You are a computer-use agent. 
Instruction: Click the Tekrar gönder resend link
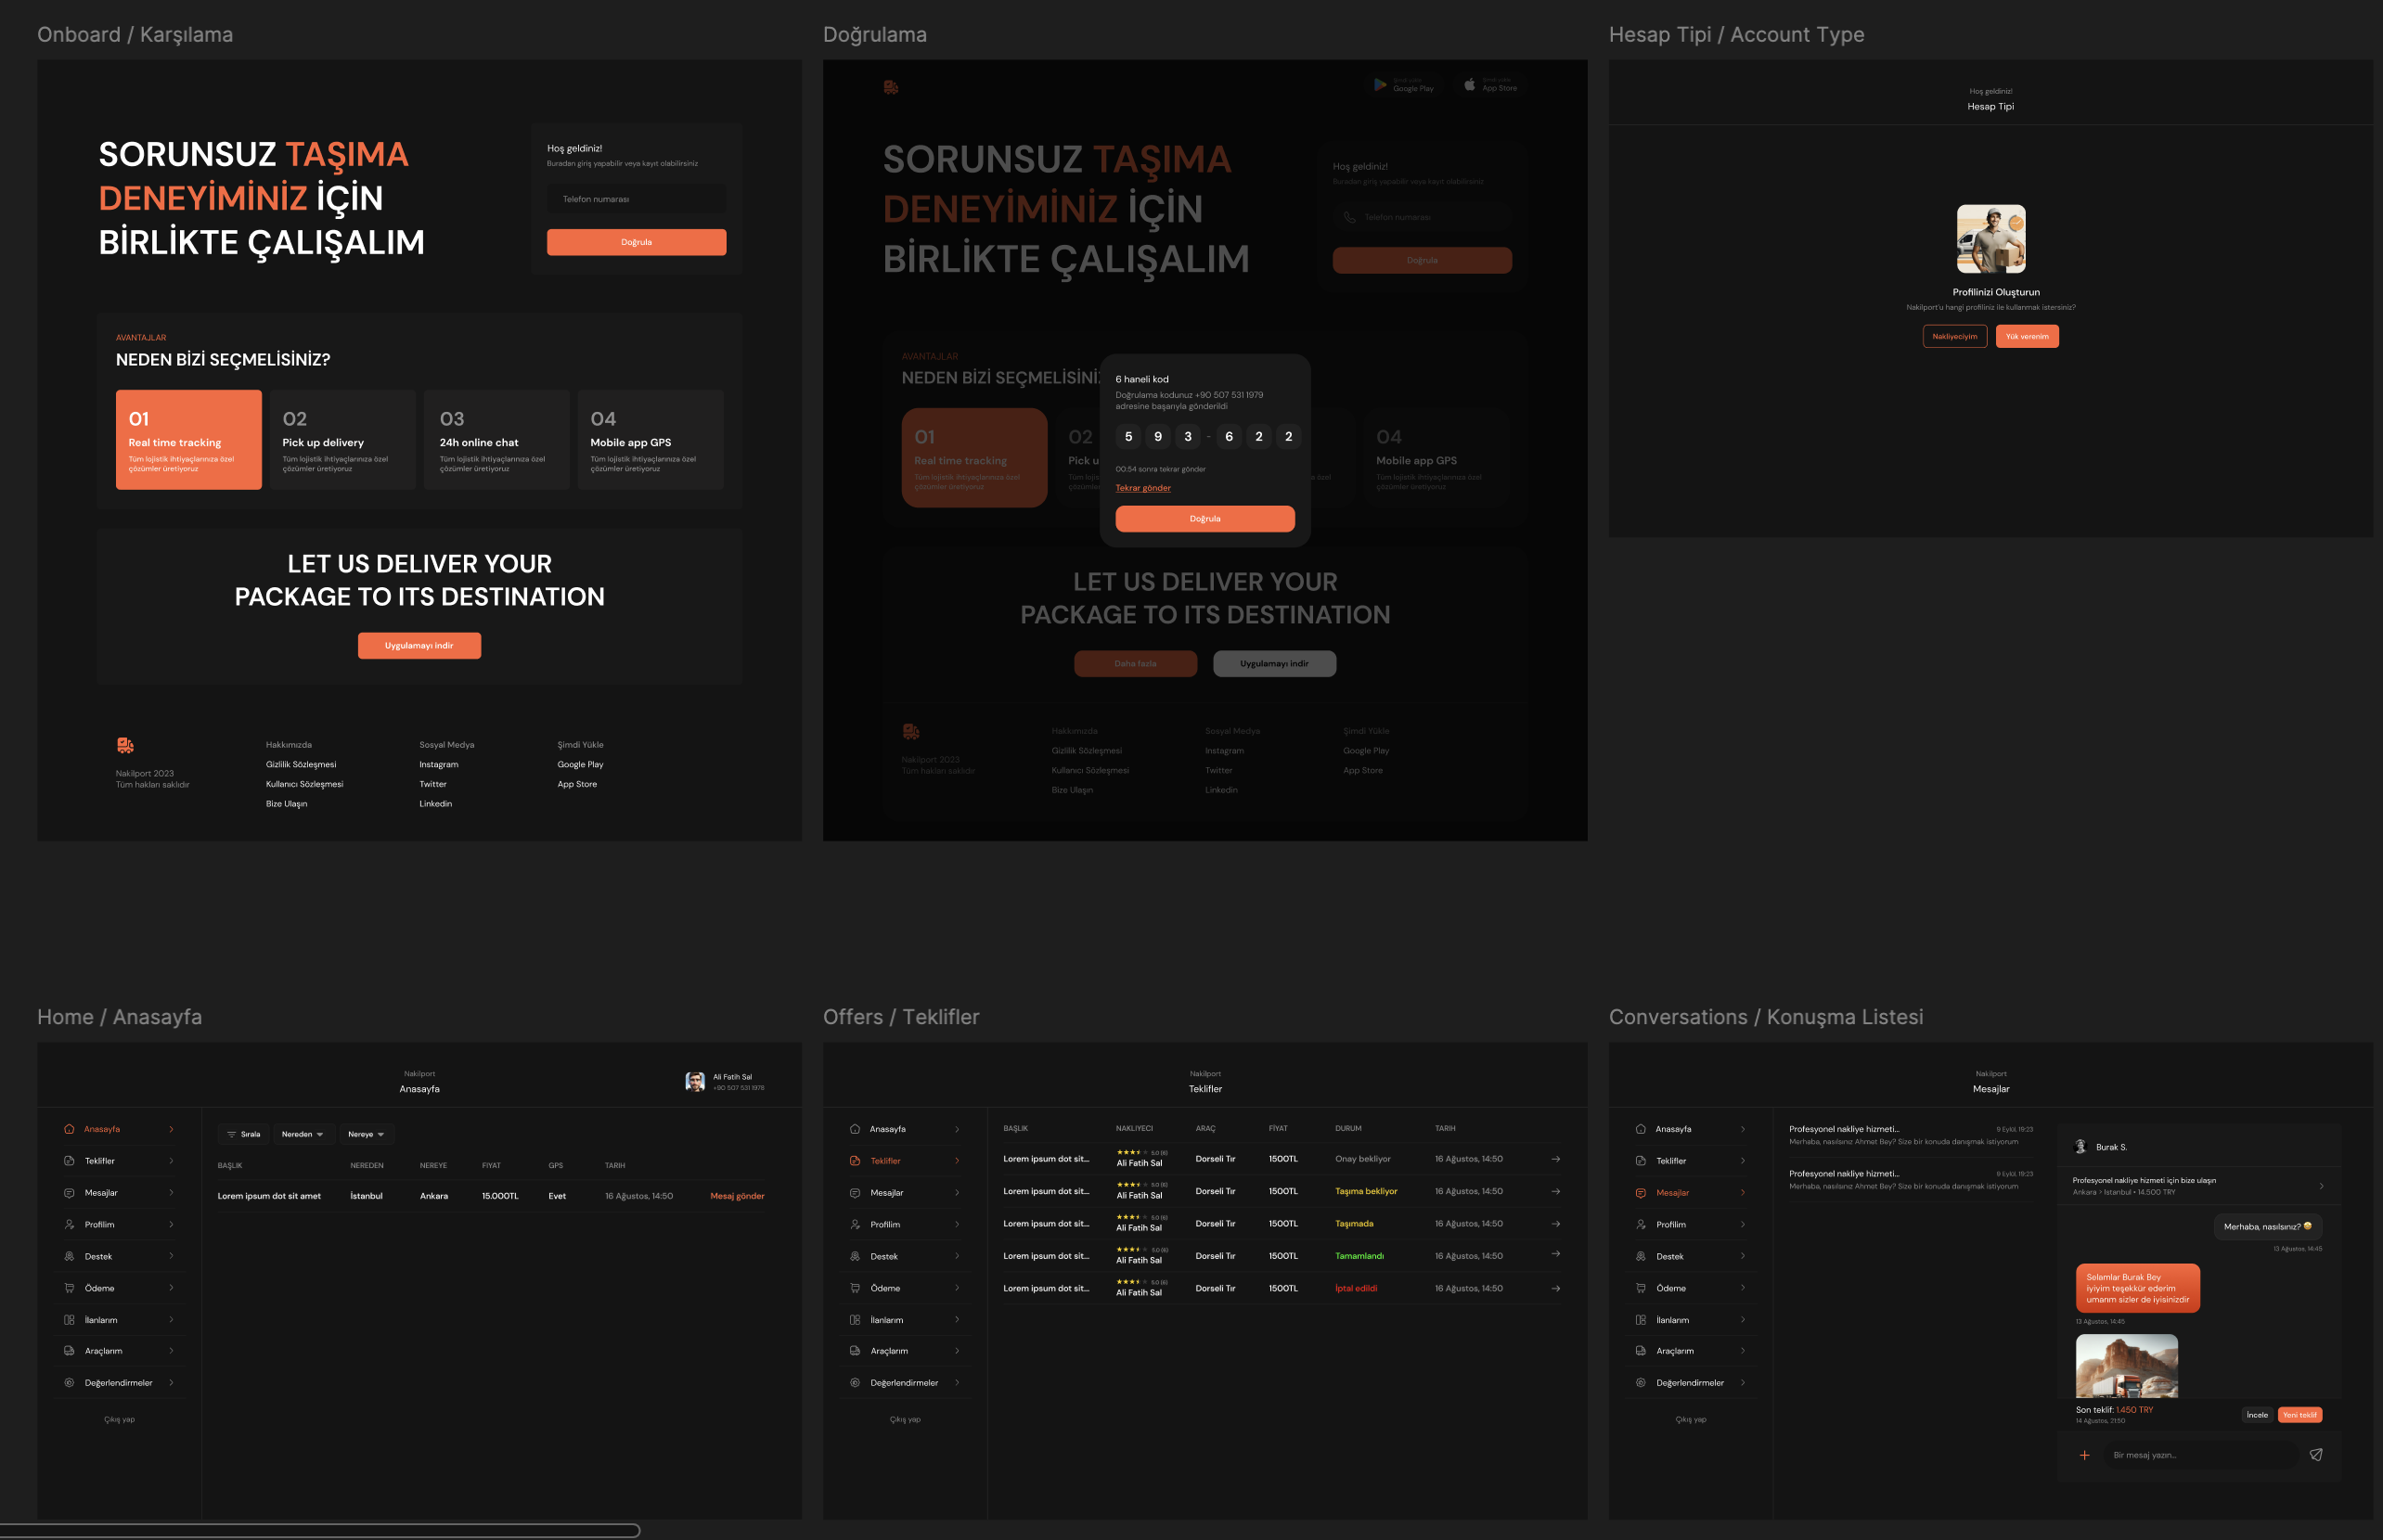[x=1143, y=488]
